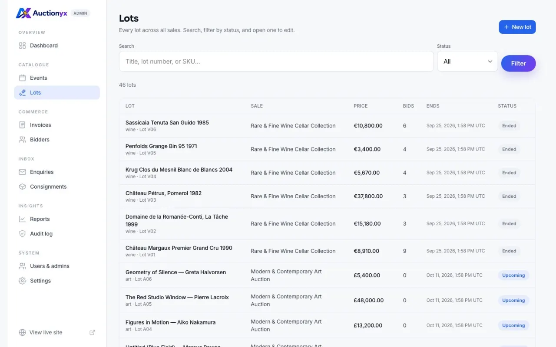The height and width of the screenshot is (347, 556).
Task: Click the Enquiries envelope icon
Action: 23,172
